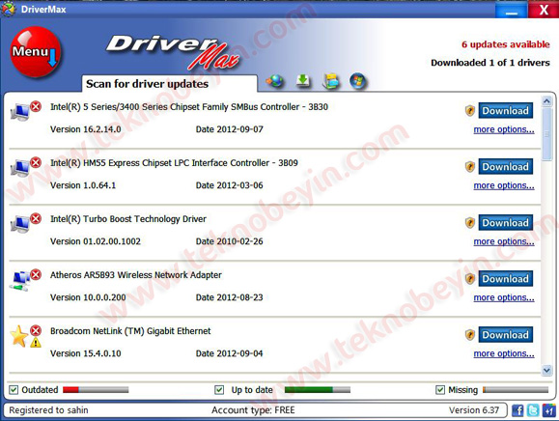Viewport: 559px width, 421px height.
Task: Download Atheros AR5B93 Wireless Adapter driver
Action: [506, 278]
